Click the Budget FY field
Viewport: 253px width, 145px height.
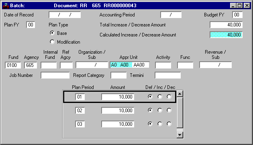pyautogui.click(x=237, y=15)
